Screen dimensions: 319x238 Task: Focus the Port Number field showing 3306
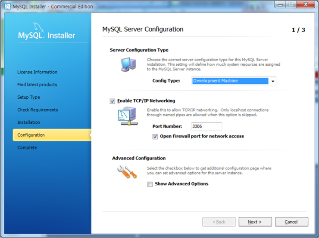coord(206,126)
